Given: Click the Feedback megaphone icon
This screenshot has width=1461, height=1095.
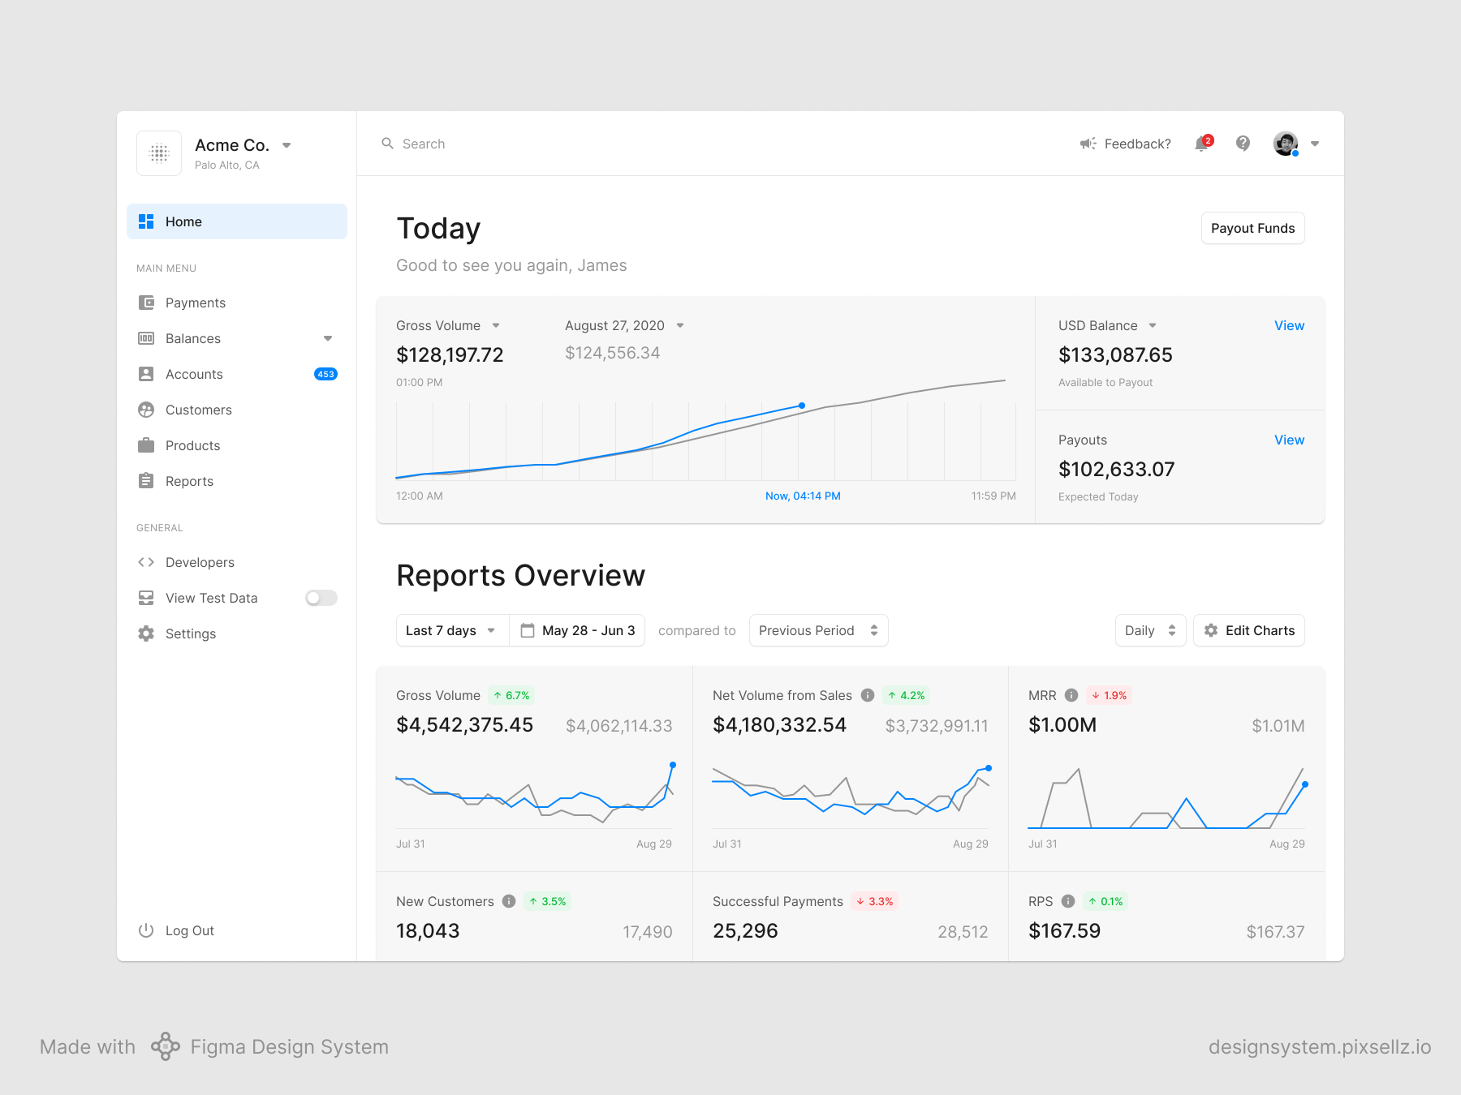Looking at the screenshot, I should [1088, 144].
